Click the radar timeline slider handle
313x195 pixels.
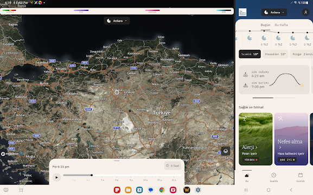pyautogui.click(x=92, y=175)
